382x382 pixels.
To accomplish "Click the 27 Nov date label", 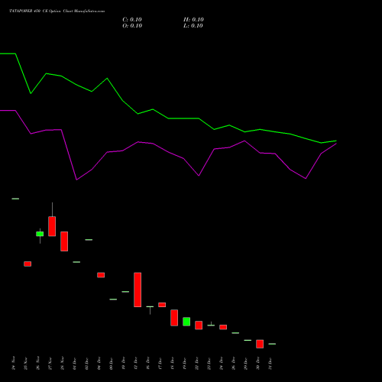I will pos(50,363).
